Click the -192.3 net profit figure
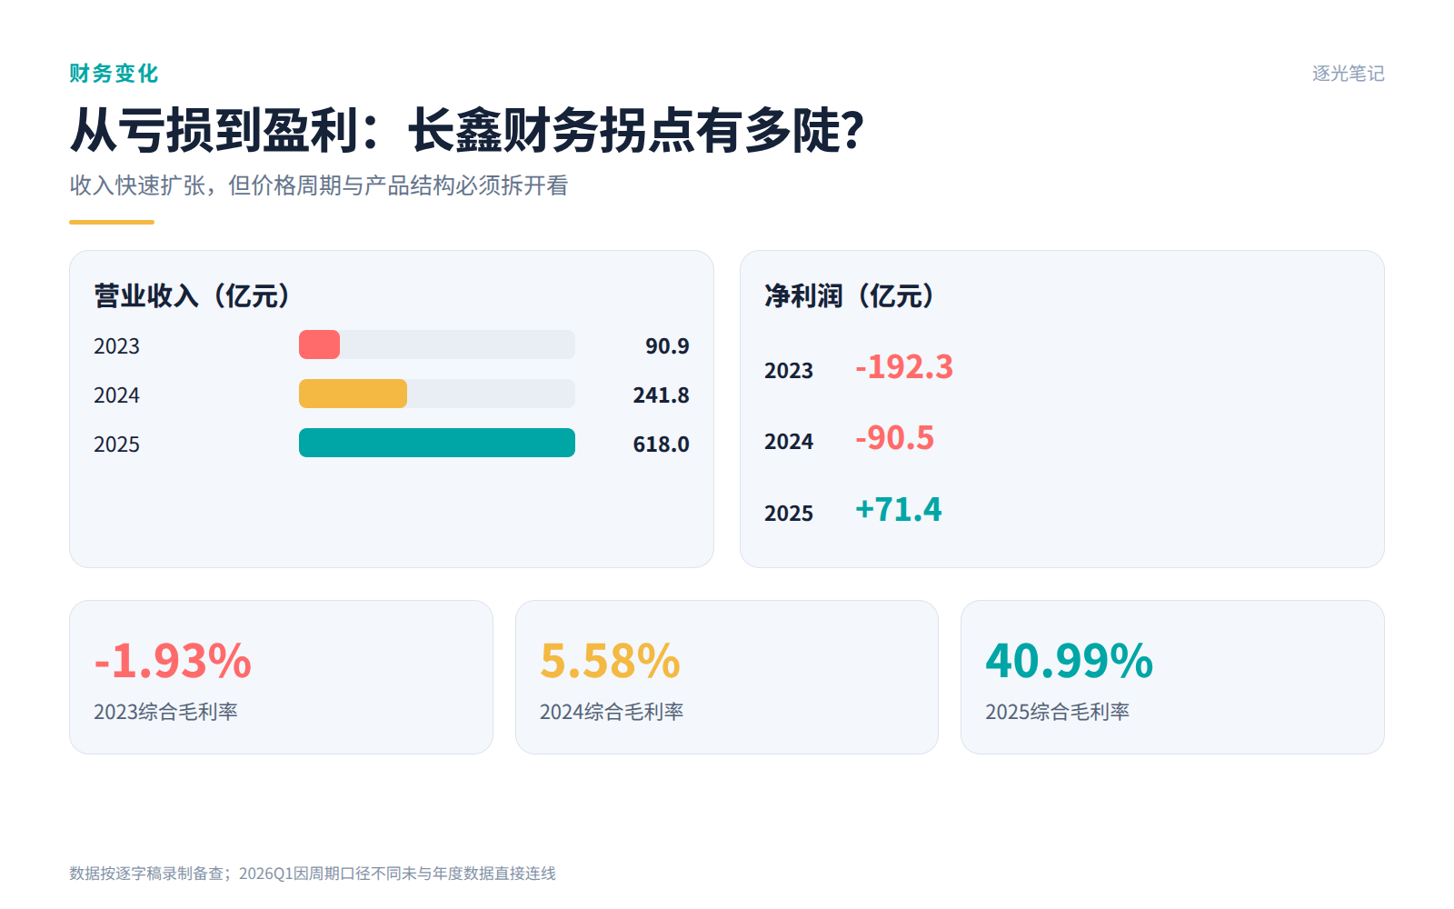 pos(904,367)
